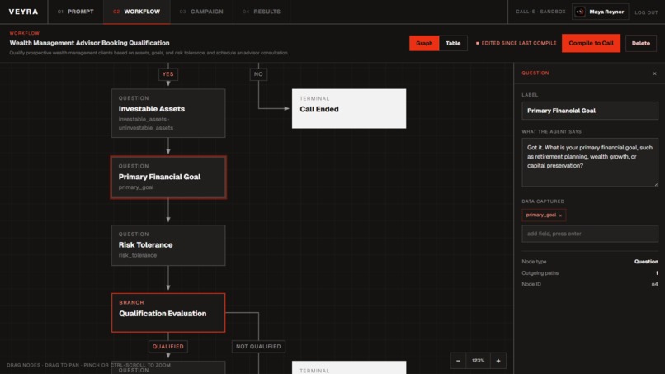The width and height of the screenshot is (665, 374).
Task: Click the workflow title Wealth Management Advisor
Action: 89,43
